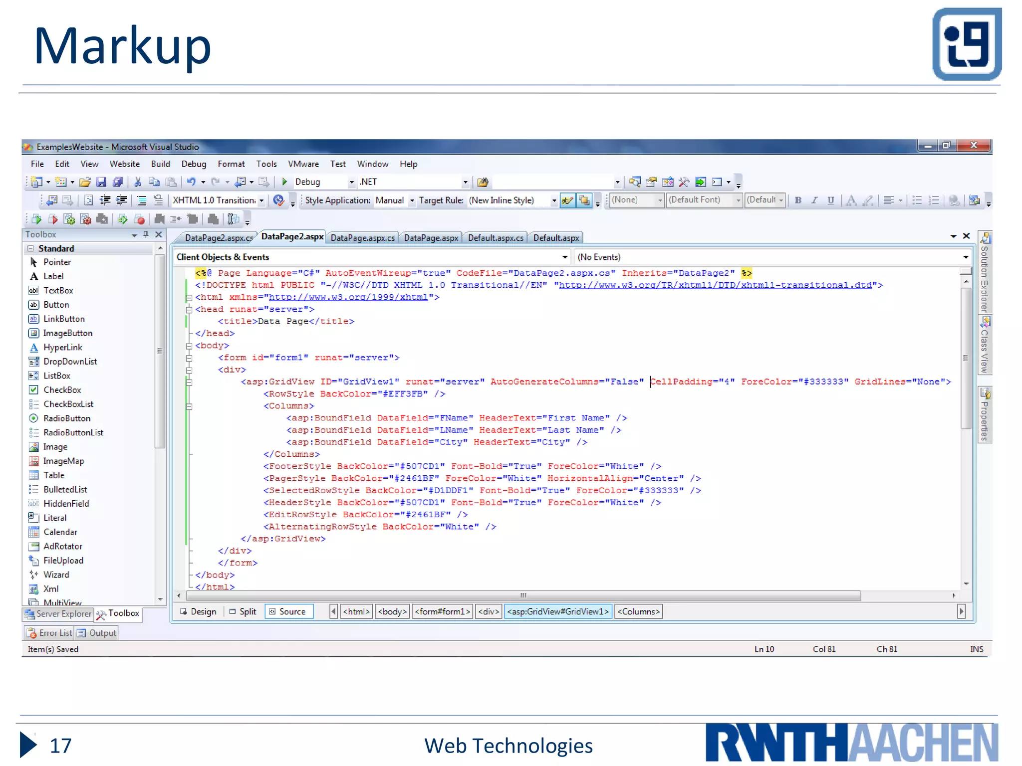
Task: Click the numbered list toolbar icon
Action: pos(934,200)
